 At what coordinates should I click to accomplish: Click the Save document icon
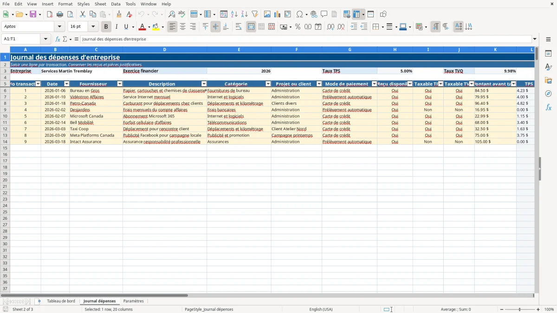tap(33, 14)
